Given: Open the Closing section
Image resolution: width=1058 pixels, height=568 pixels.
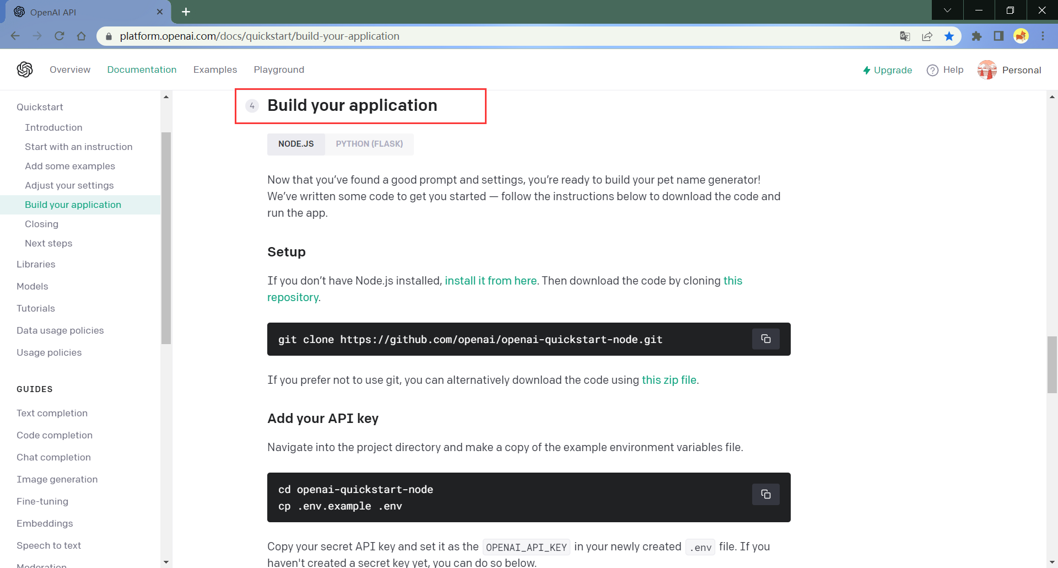Looking at the screenshot, I should click(41, 224).
